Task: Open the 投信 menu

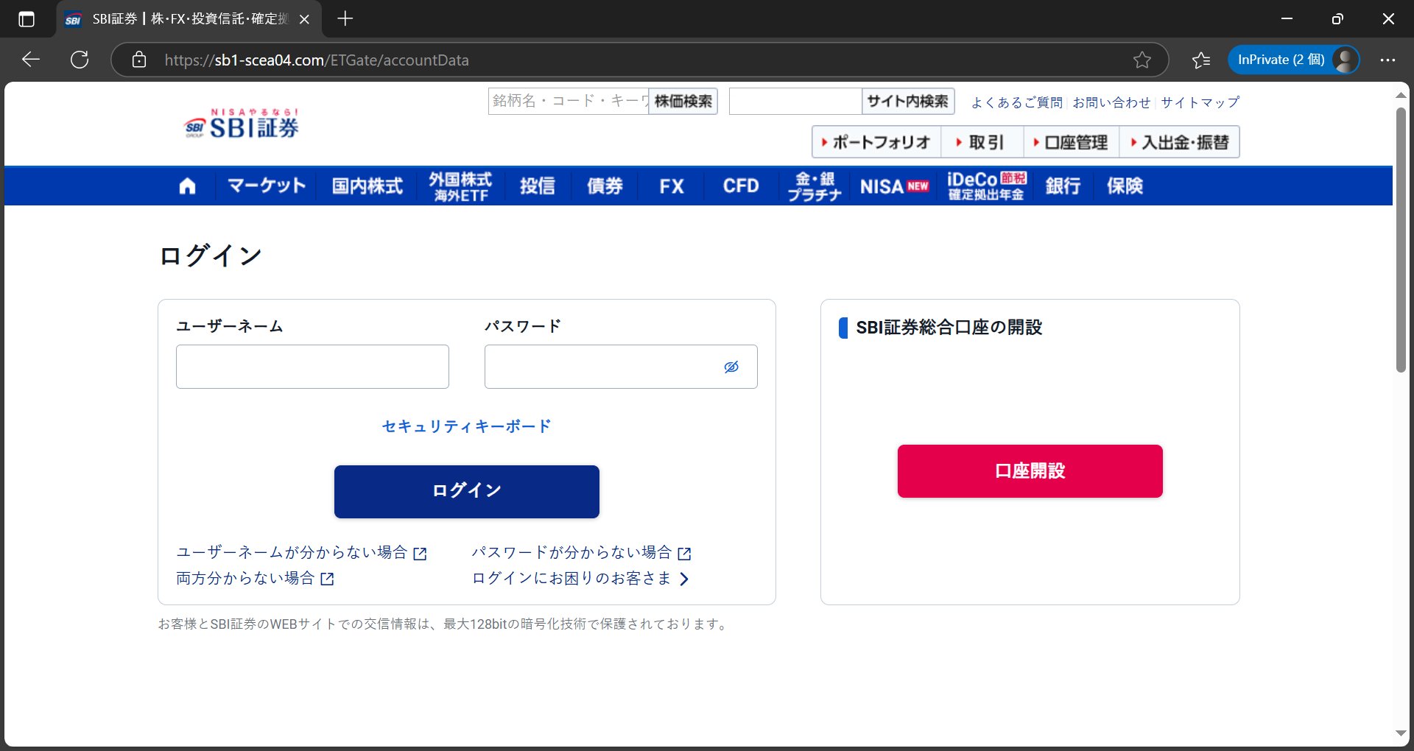Action: [538, 186]
